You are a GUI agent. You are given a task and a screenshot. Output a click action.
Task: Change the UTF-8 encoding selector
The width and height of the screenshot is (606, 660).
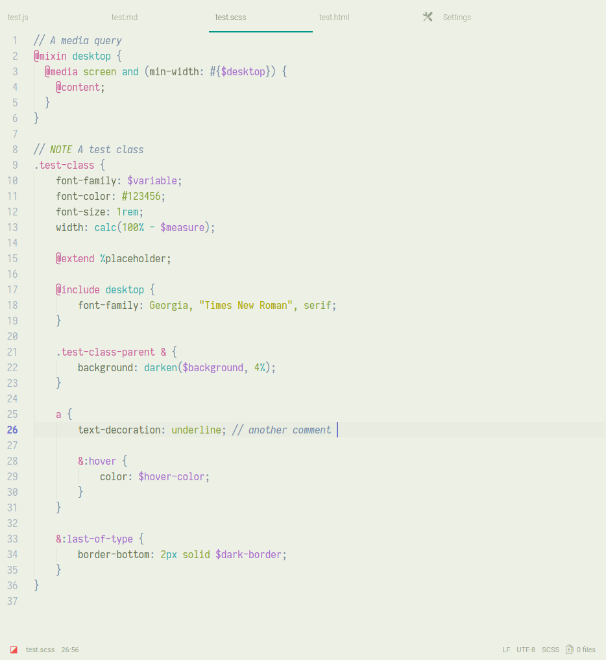click(x=526, y=650)
